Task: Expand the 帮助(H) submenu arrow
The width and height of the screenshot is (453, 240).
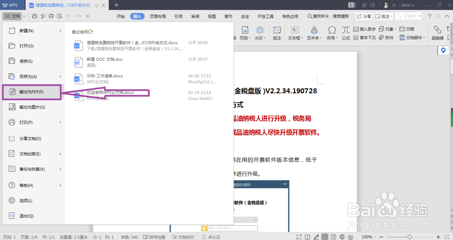Action: [x=60, y=185]
